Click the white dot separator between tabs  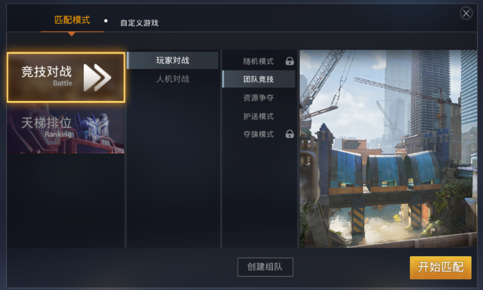pyautogui.click(x=106, y=21)
